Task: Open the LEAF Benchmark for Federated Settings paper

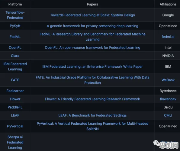Action: [x=92, y=116]
